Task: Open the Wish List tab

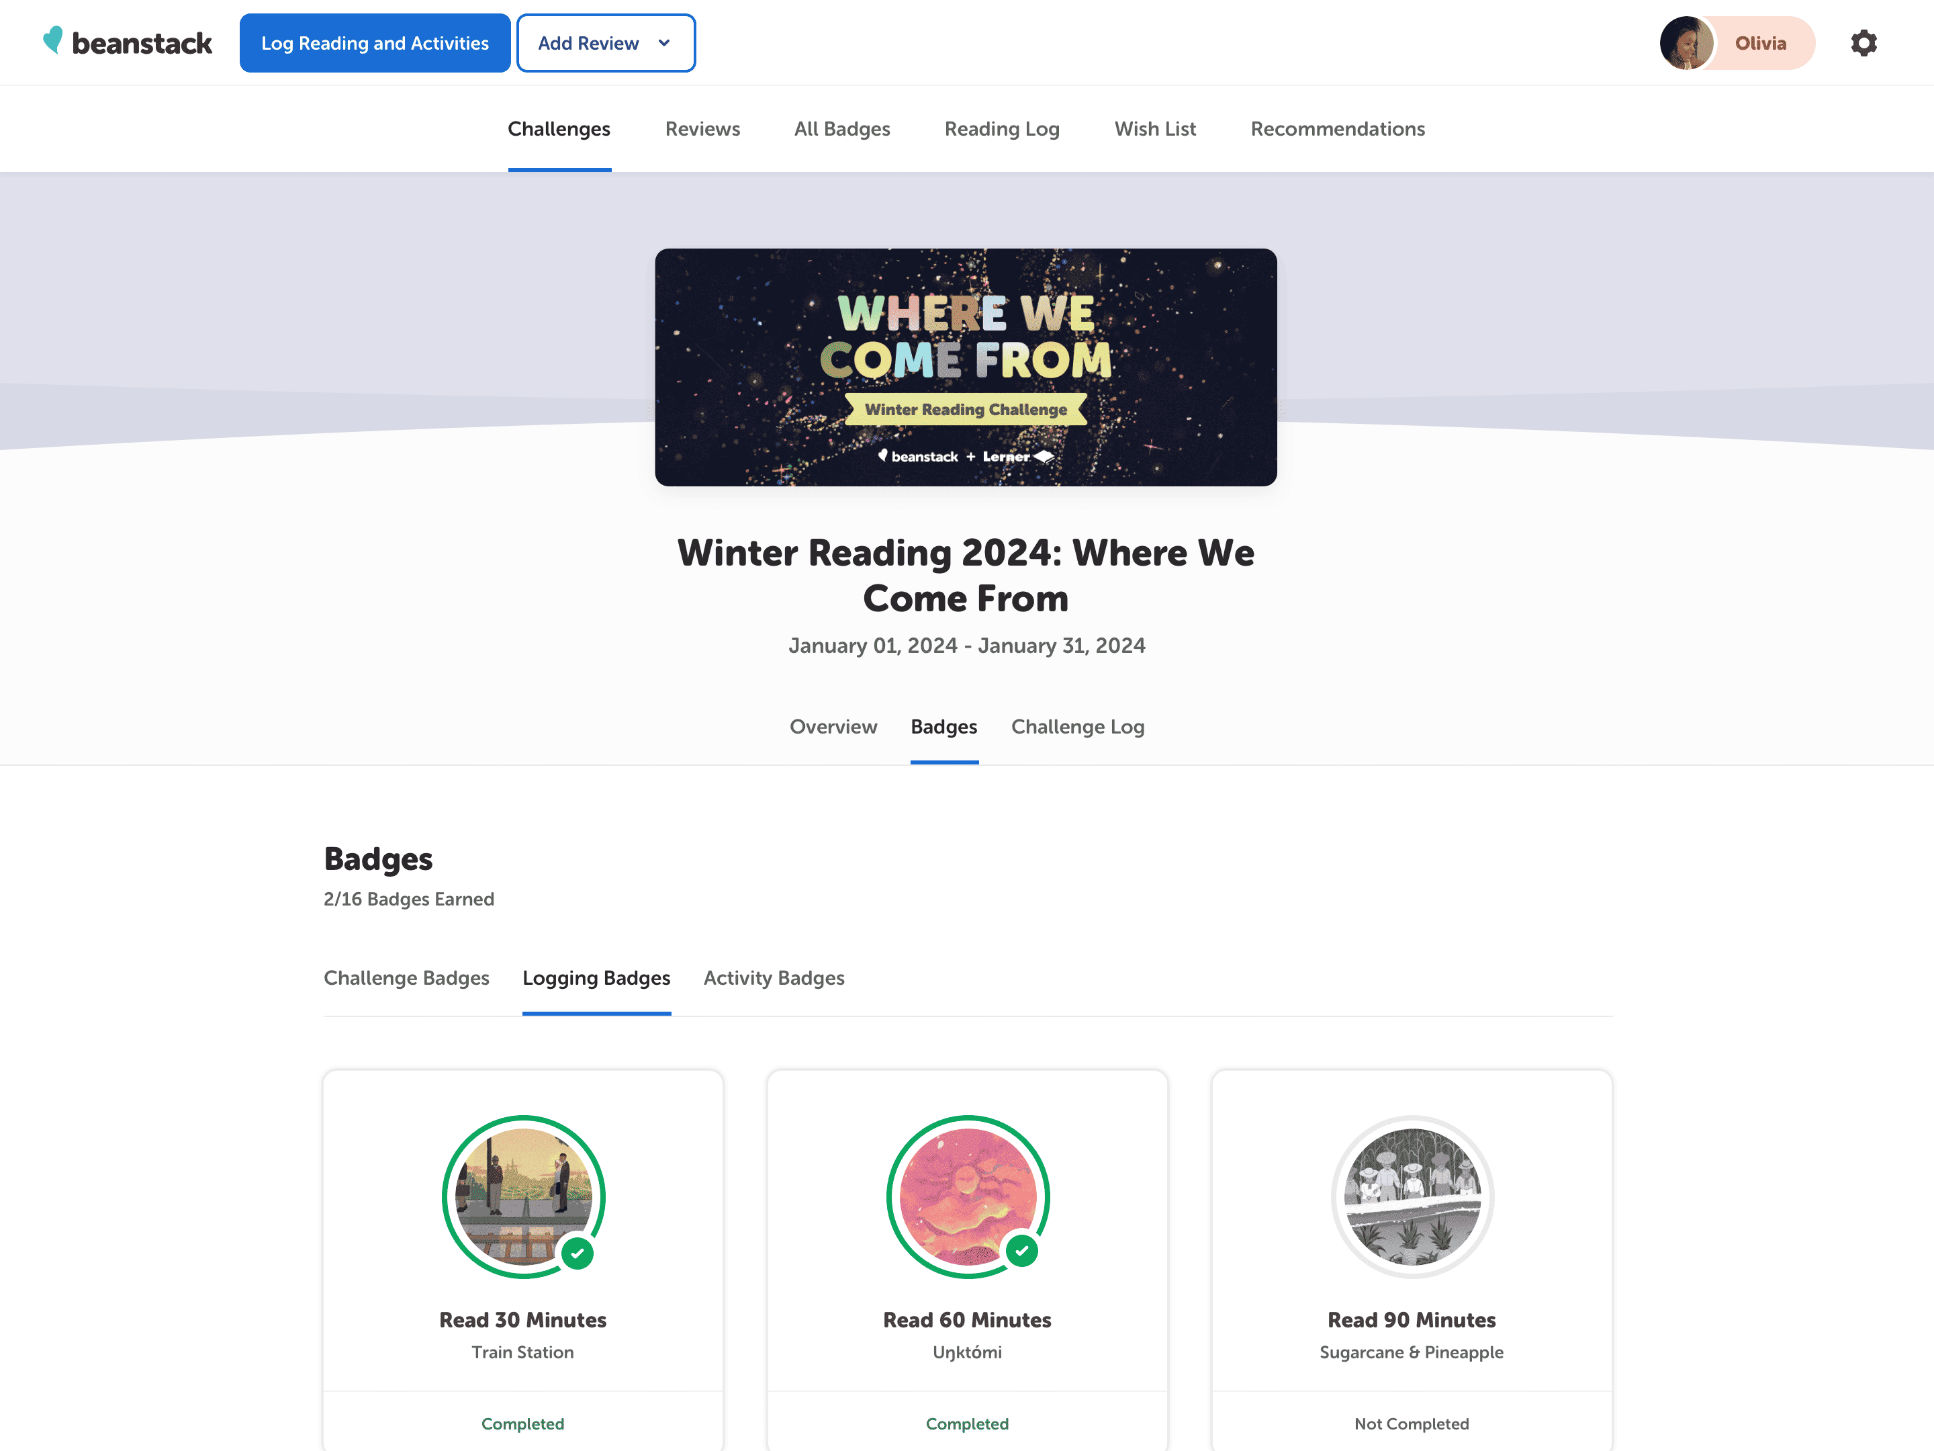Action: (1154, 128)
